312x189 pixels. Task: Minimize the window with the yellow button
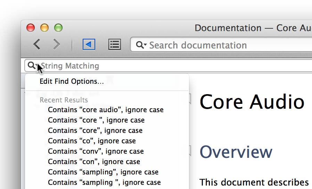[x=44, y=28]
